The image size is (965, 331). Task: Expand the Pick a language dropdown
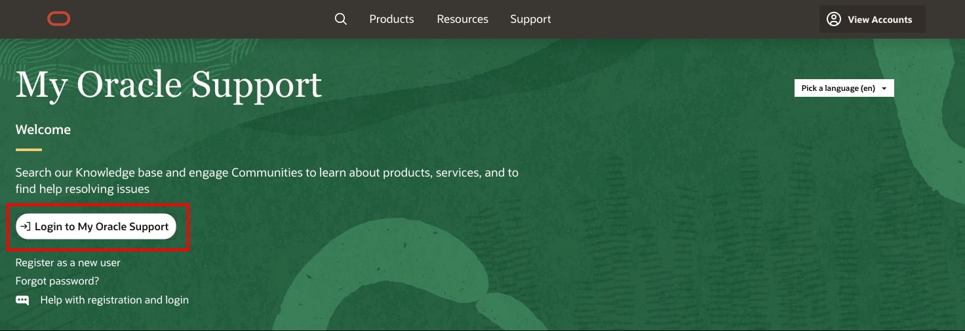[x=844, y=88]
